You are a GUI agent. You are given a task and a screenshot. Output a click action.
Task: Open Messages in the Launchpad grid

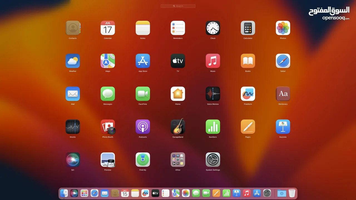pos(108,94)
